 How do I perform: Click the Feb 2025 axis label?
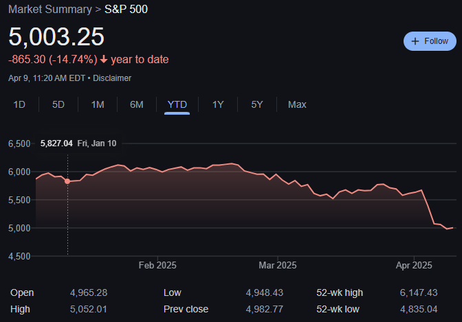[x=157, y=266]
